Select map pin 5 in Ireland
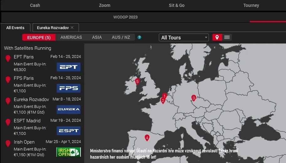 pos(137,82)
